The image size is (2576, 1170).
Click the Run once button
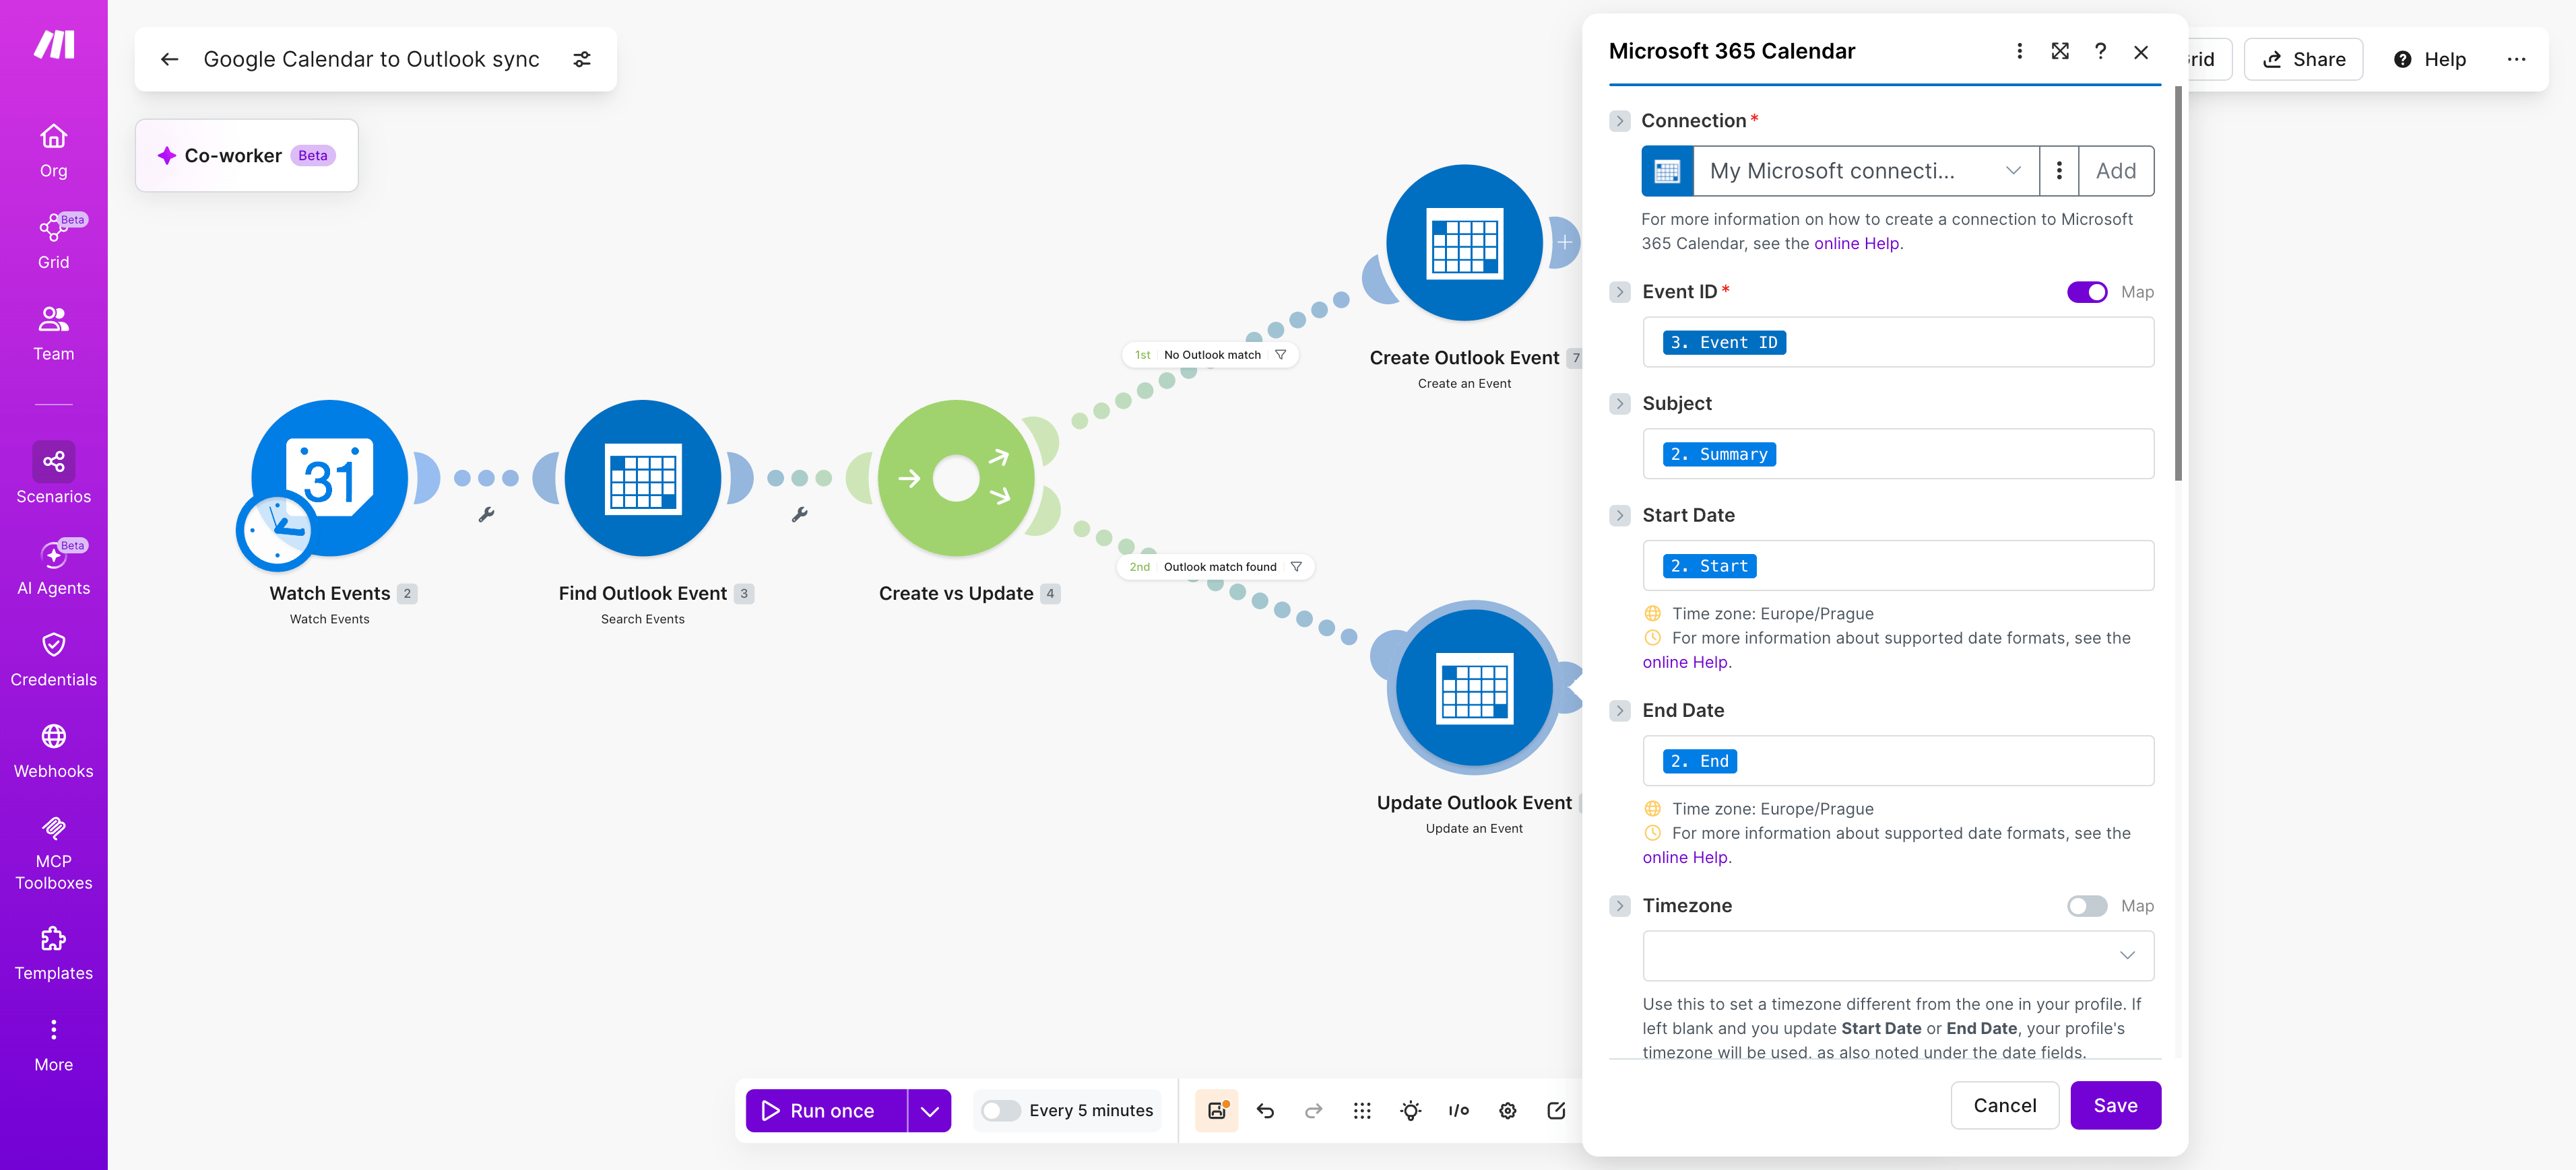click(826, 1110)
